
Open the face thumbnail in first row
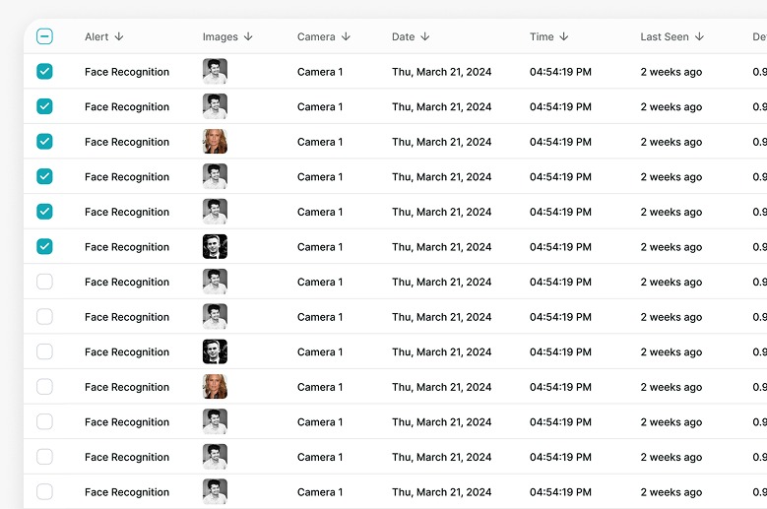(x=215, y=72)
